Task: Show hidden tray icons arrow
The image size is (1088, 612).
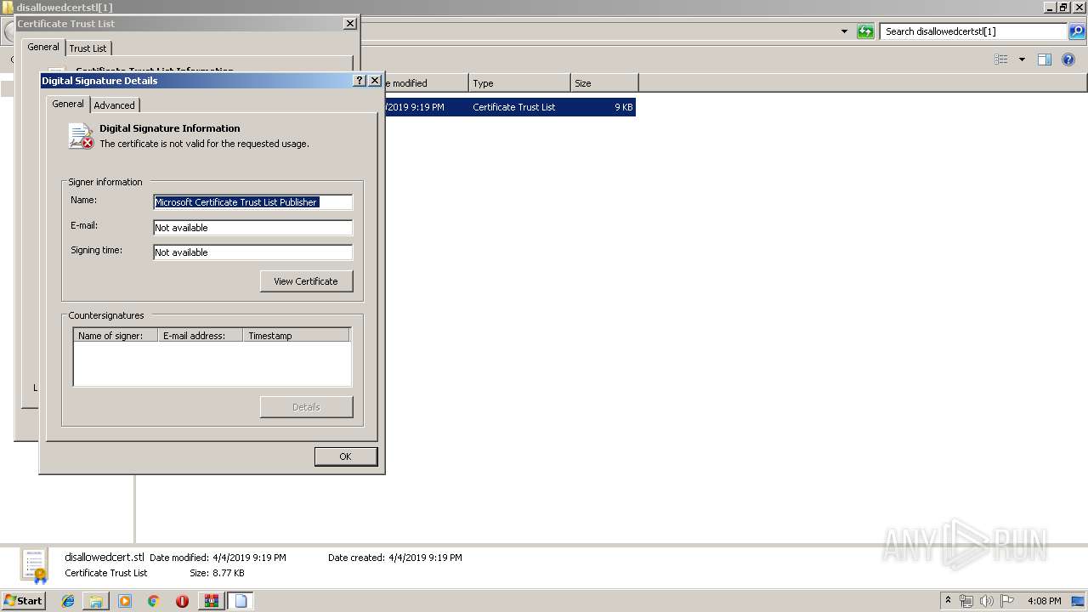Action: (948, 601)
